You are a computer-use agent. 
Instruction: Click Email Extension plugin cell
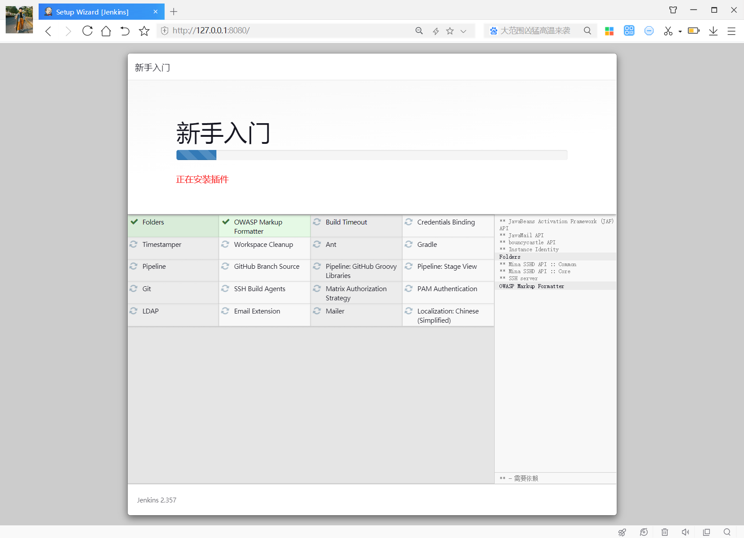265,315
